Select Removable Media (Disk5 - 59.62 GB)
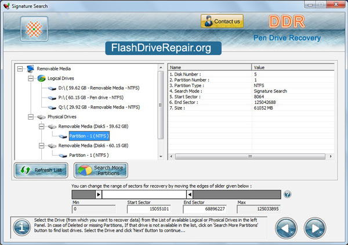348x245 pixels. point(93,127)
